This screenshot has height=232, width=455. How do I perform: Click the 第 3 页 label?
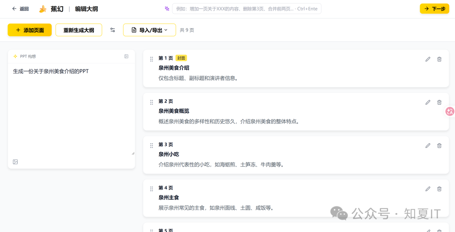(x=166, y=145)
